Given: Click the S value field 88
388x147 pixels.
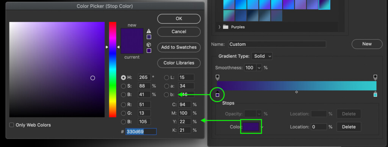Looking at the screenshot, I should (144, 86).
